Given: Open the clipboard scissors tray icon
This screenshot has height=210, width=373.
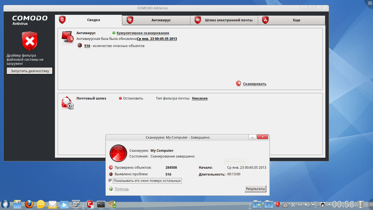Looking at the screenshot, I should coord(293,204).
